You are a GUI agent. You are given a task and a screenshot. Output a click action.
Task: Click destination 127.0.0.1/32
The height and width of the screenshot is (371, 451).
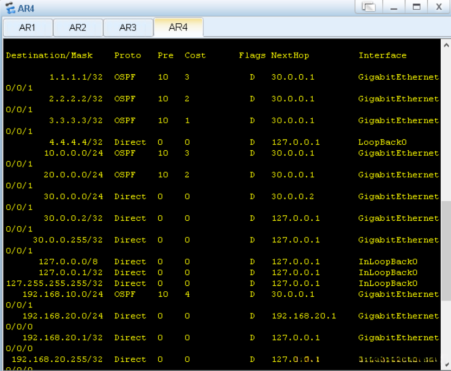pos(71,272)
